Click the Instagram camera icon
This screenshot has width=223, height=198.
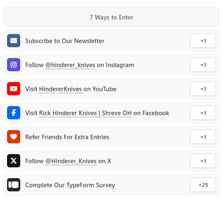point(14,65)
